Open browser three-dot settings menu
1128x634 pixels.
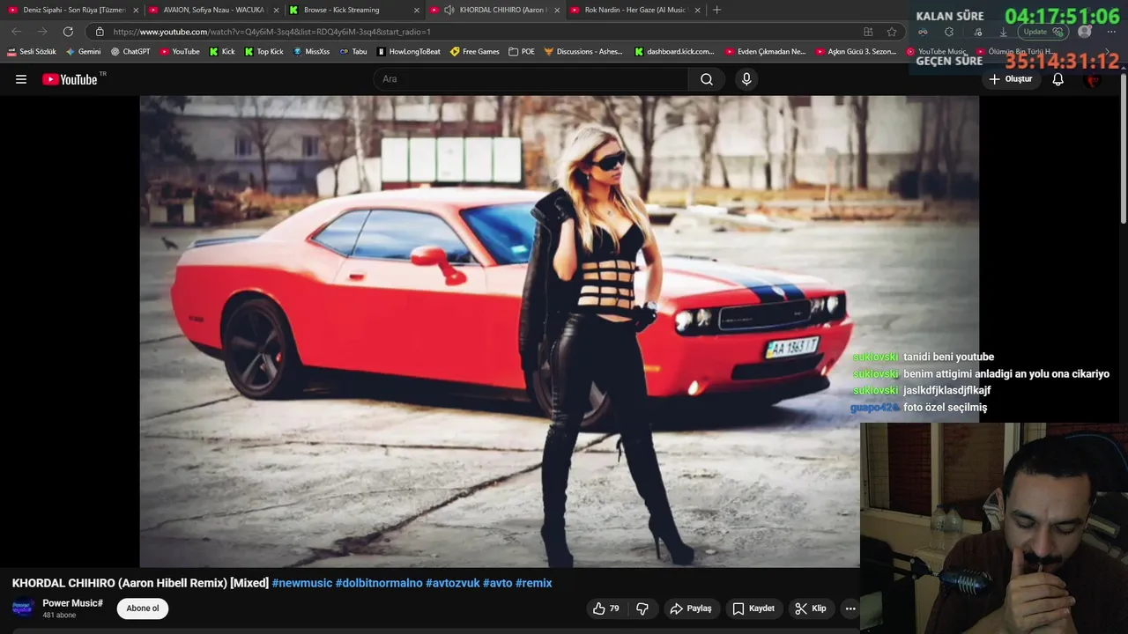tap(1111, 32)
